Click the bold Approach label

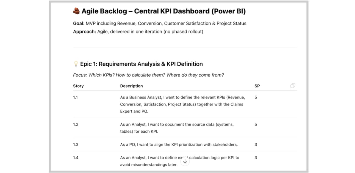pos(84,32)
